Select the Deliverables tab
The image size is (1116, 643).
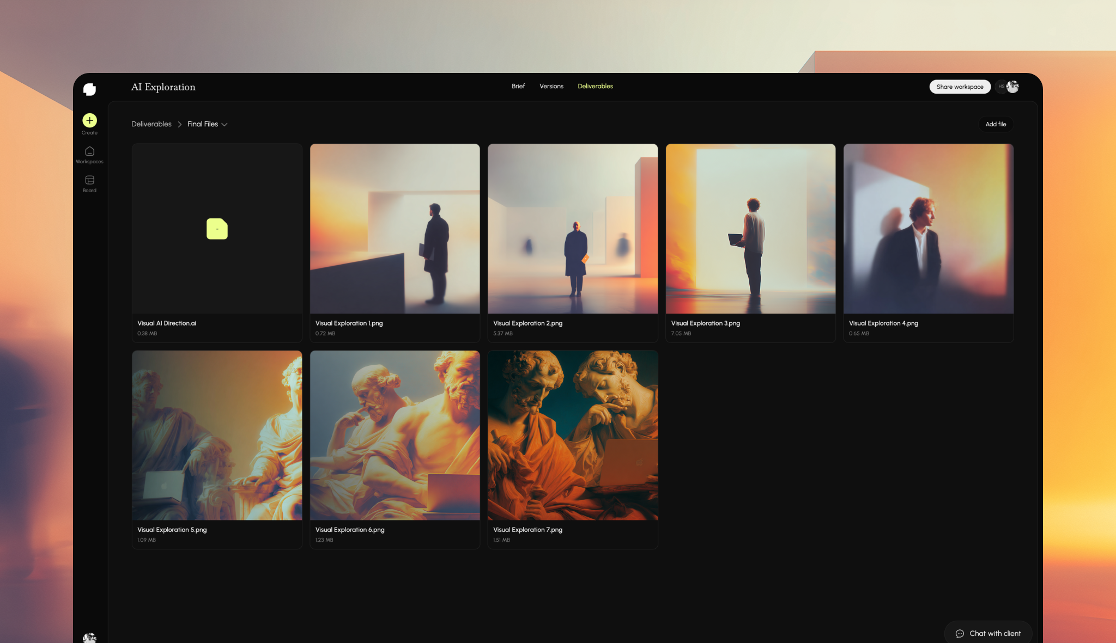[595, 86]
